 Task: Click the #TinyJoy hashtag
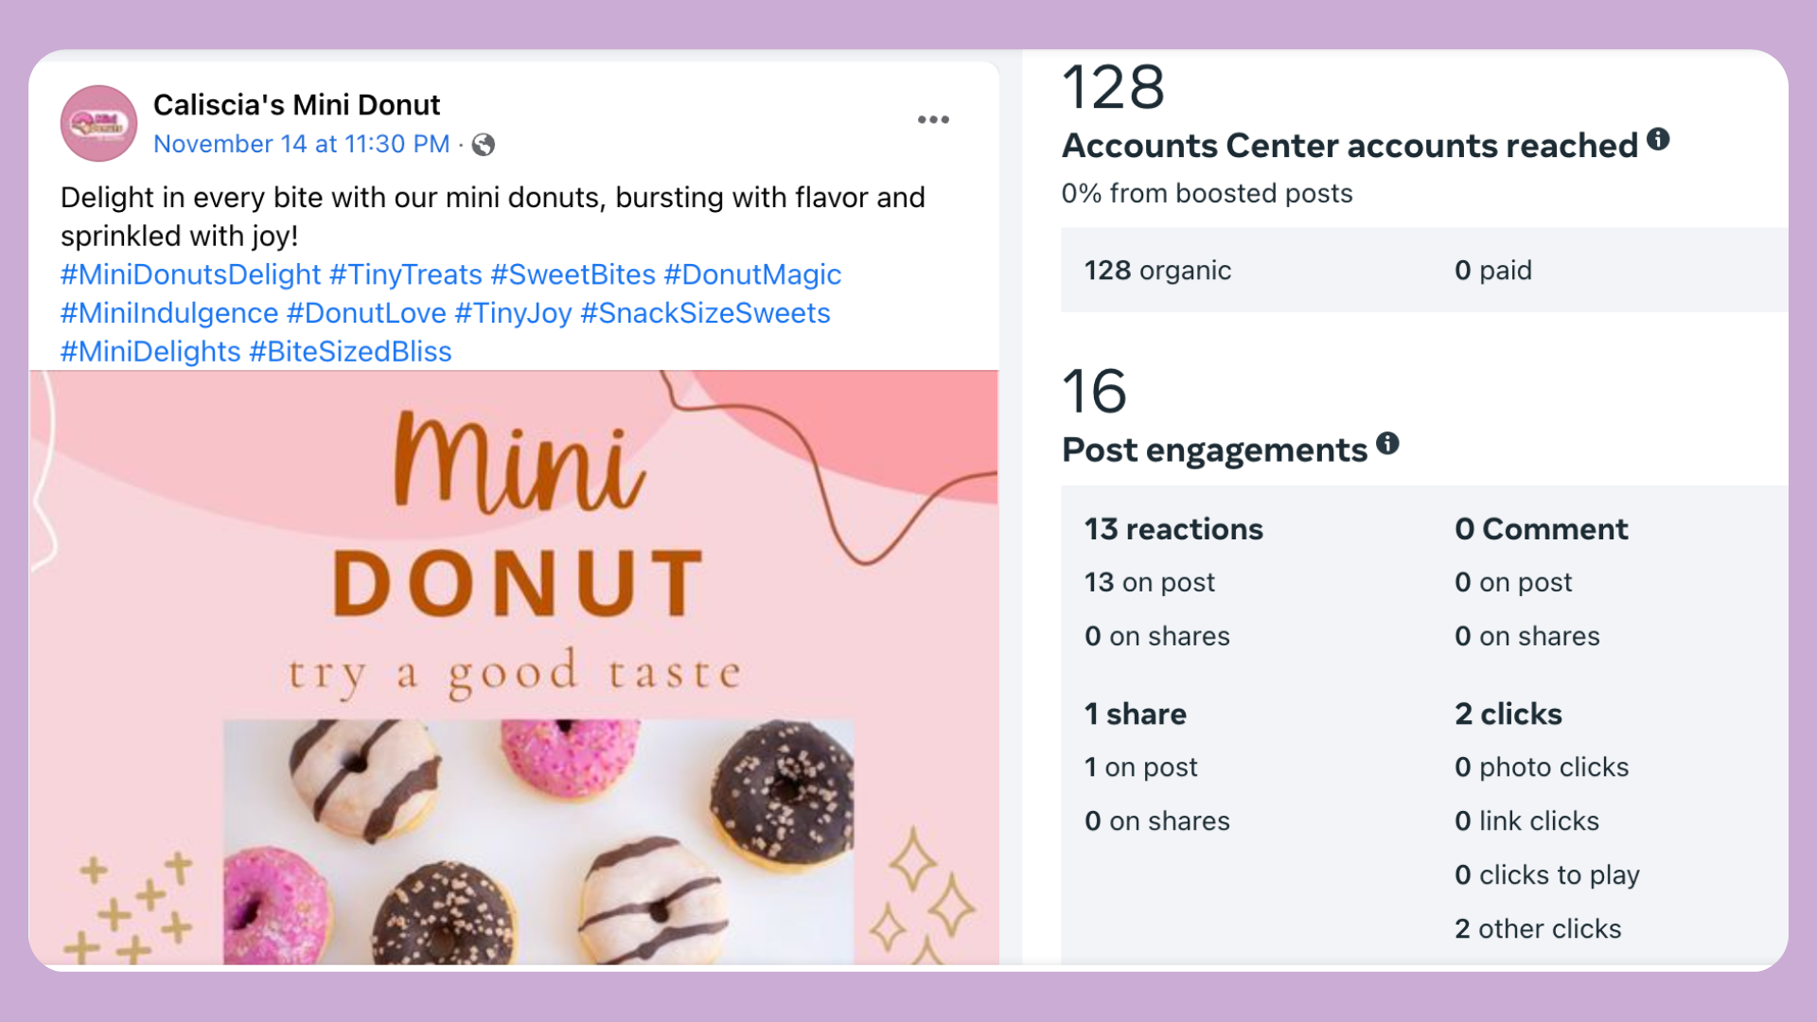(513, 313)
